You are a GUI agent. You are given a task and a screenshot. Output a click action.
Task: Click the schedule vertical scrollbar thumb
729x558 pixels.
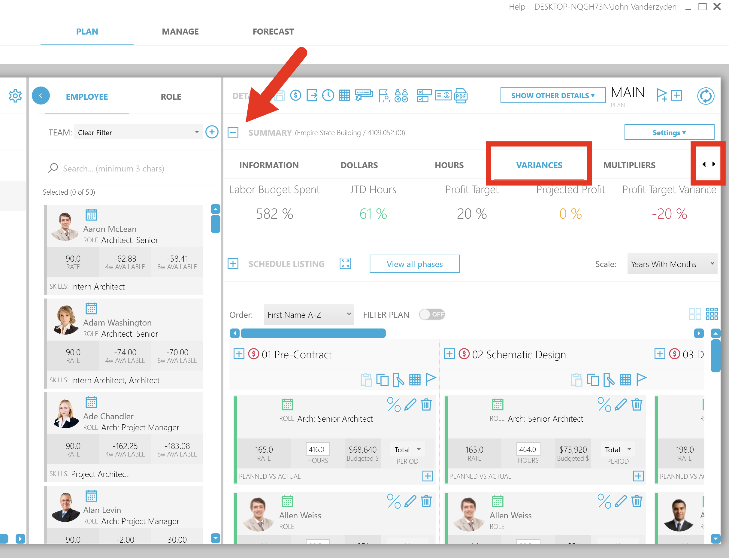(x=715, y=355)
